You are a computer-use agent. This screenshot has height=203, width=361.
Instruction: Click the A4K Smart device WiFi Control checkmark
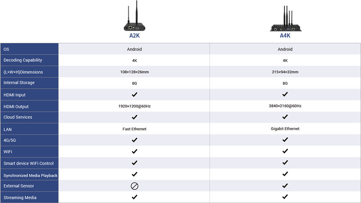point(285,163)
